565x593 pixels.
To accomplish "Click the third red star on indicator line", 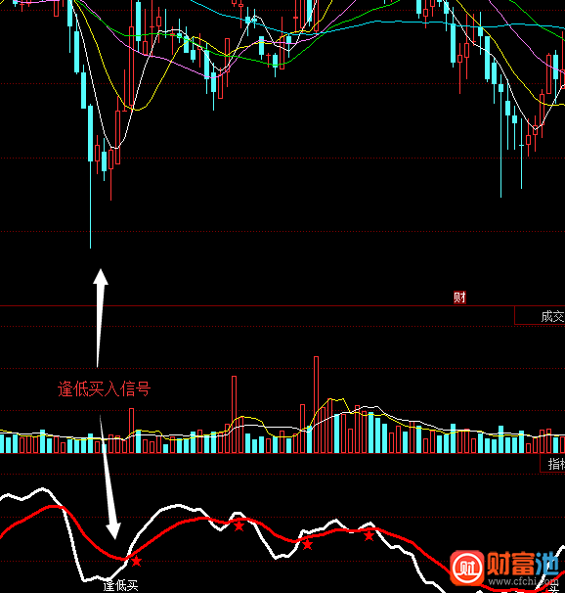I will point(307,545).
